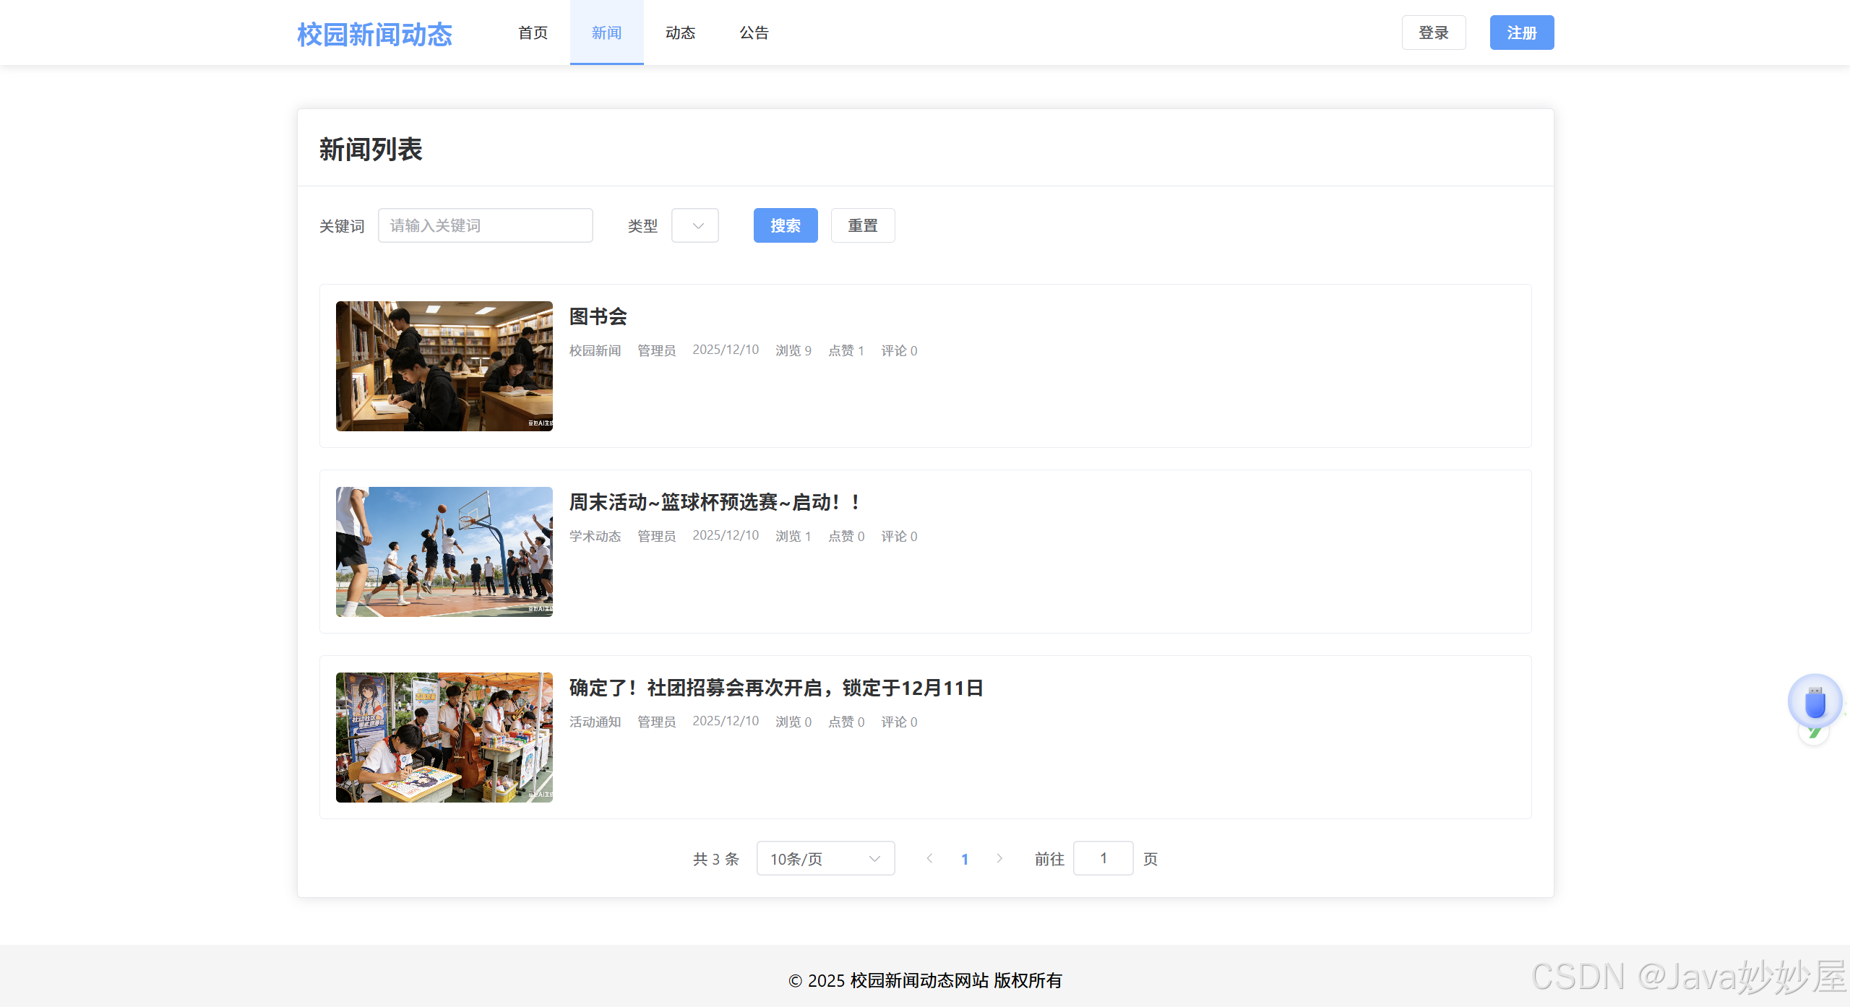Click the blue 搜索 button
The image size is (1850, 1007).
[785, 225]
